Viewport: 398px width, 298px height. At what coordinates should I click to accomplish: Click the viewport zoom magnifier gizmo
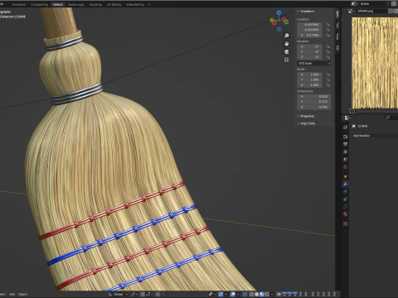tap(287, 36)
